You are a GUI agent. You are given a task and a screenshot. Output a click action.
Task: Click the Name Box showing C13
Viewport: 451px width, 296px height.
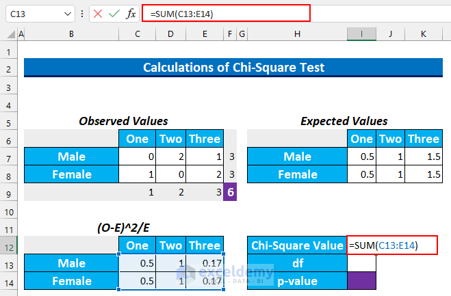pyautogui.click(x=34, y=14)
